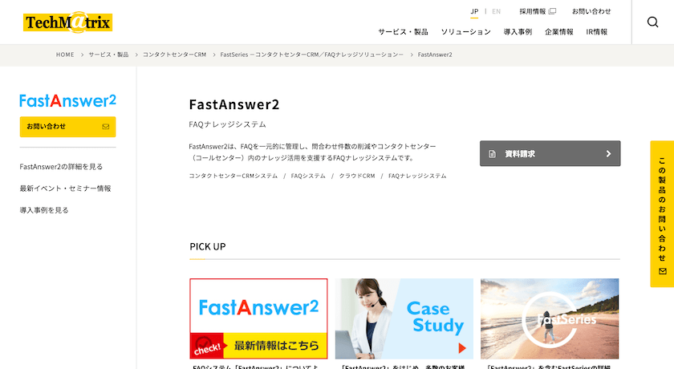Screen dimensions: 674x369
Task: Click the クラウドCRM tag
Action: pyautogui.click(x=357, y=176)
